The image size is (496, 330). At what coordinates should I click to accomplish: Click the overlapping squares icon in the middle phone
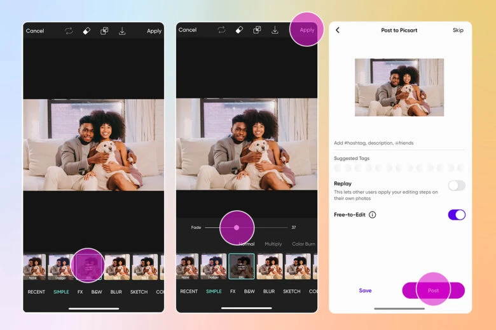click(x=257, y=30)
